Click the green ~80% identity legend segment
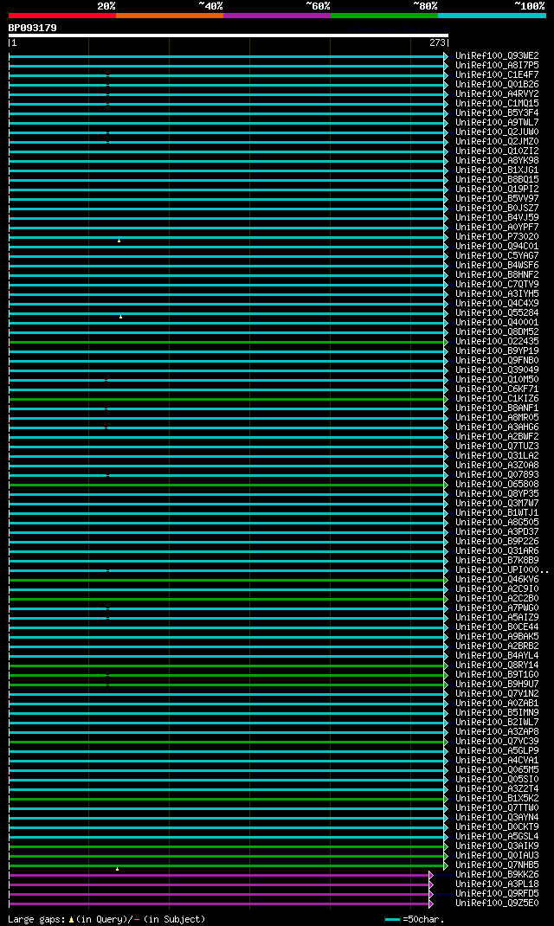This screenshot has width=554, height=926. (x=384, y=16)
